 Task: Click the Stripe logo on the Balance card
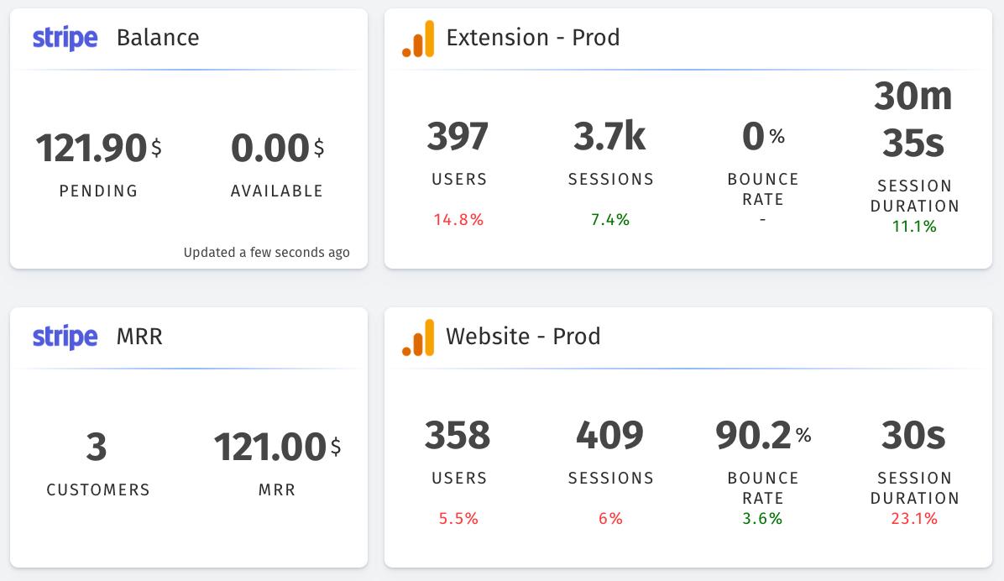65,38
